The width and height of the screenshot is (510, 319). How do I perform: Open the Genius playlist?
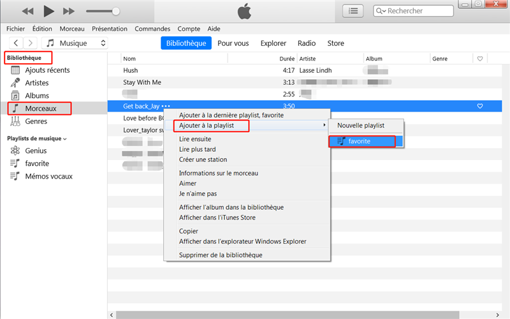point(36,151)
